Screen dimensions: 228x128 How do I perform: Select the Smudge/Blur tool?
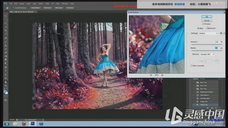click(x=6, y=60)
